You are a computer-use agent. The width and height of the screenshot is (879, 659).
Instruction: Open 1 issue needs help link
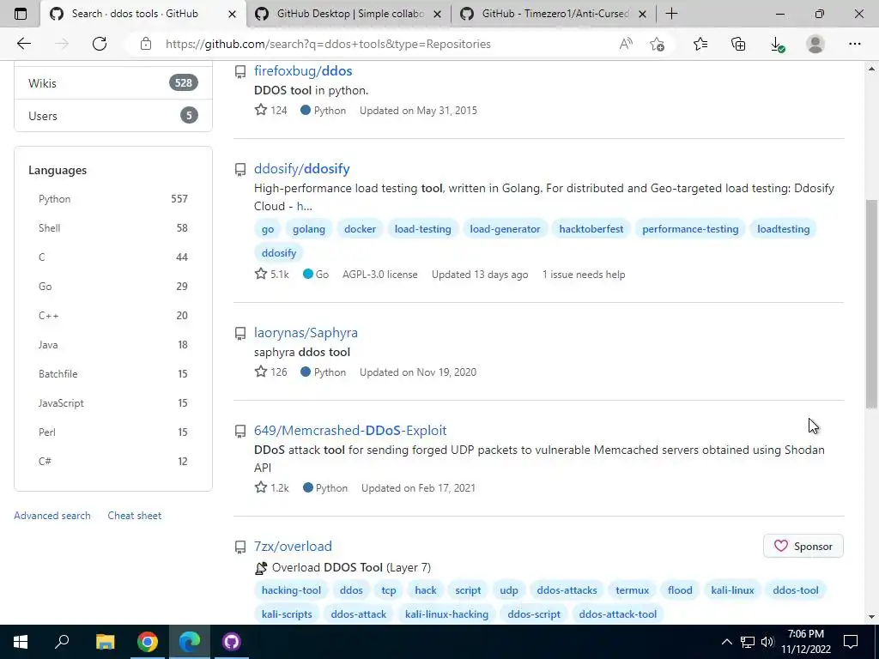[x=584, y=275]
